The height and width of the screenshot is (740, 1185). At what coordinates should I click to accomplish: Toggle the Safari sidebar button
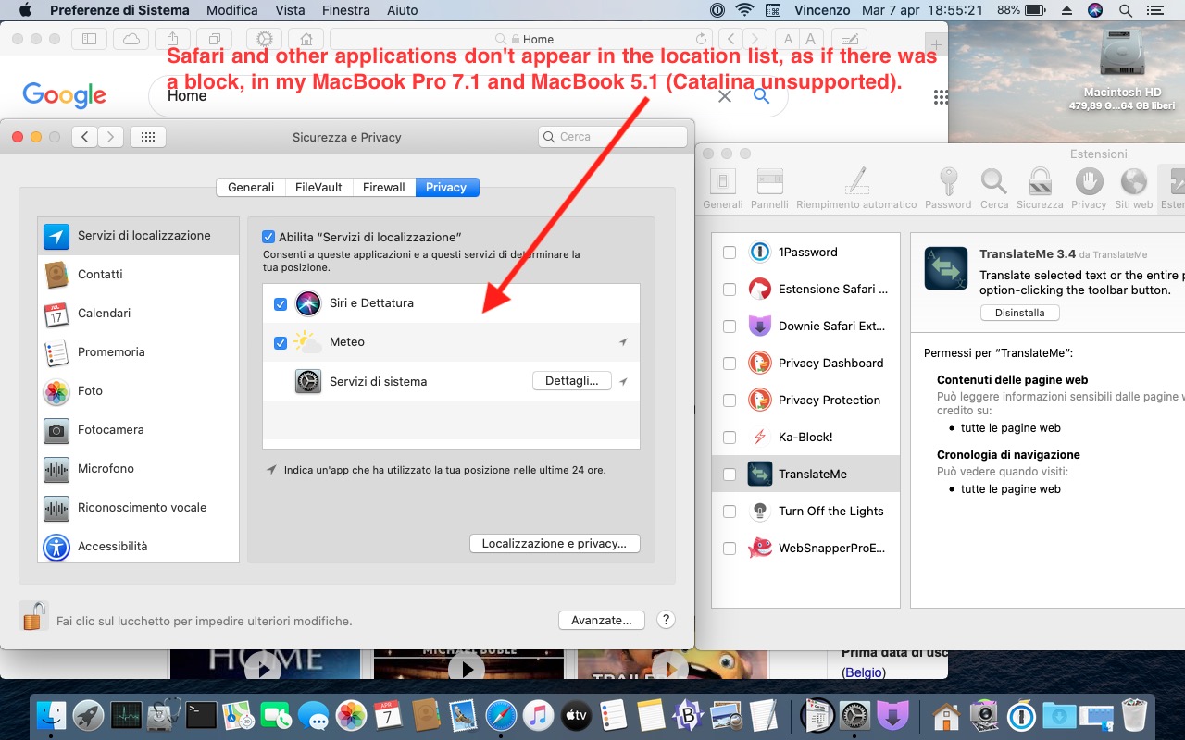(90, 39)
